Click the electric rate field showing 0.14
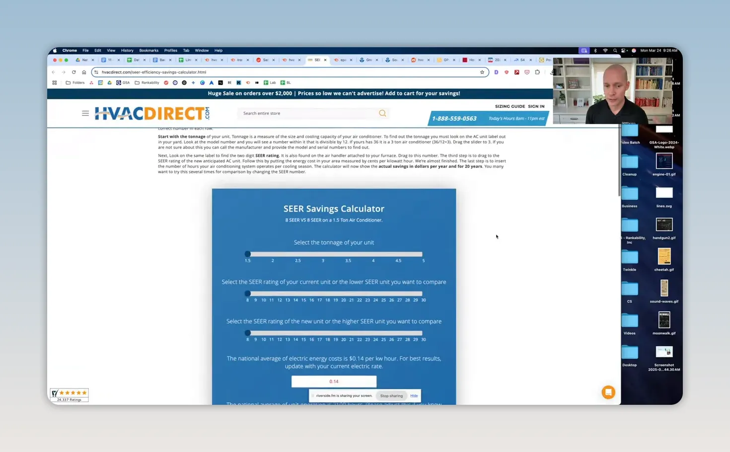Viewport: 730px width, 452px height. tap(334, 381)
